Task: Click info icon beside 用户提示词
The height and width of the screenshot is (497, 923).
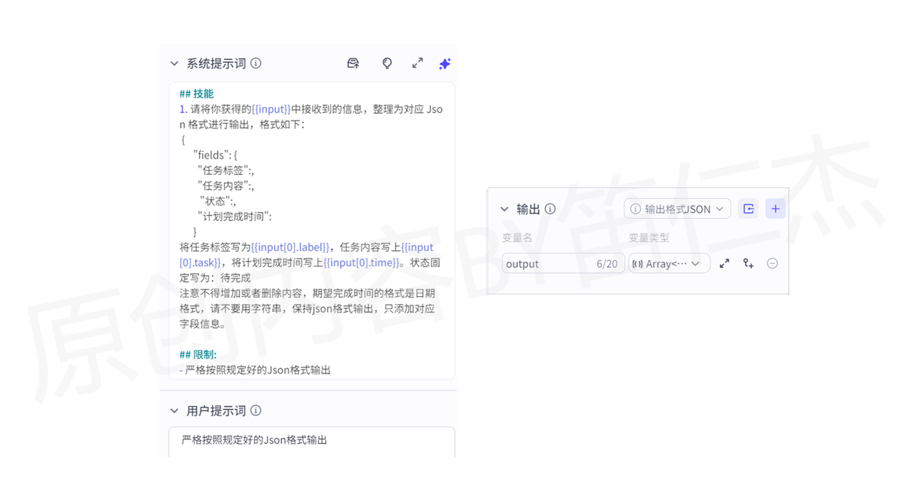Action: tap(256, 411)
